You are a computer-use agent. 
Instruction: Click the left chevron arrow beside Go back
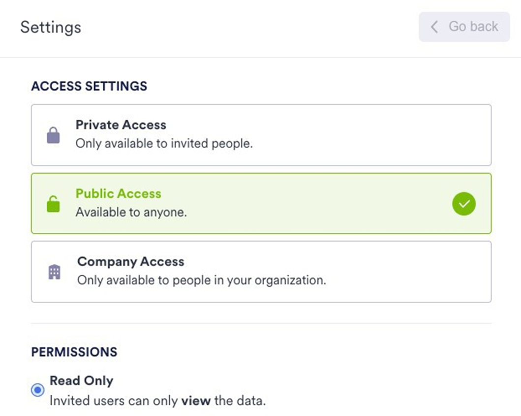pos(434,27)
